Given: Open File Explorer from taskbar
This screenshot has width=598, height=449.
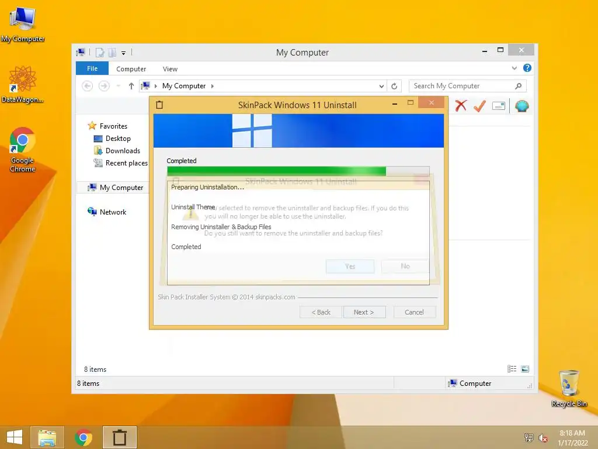Looking at the screenshot, I should click(47, 437).
